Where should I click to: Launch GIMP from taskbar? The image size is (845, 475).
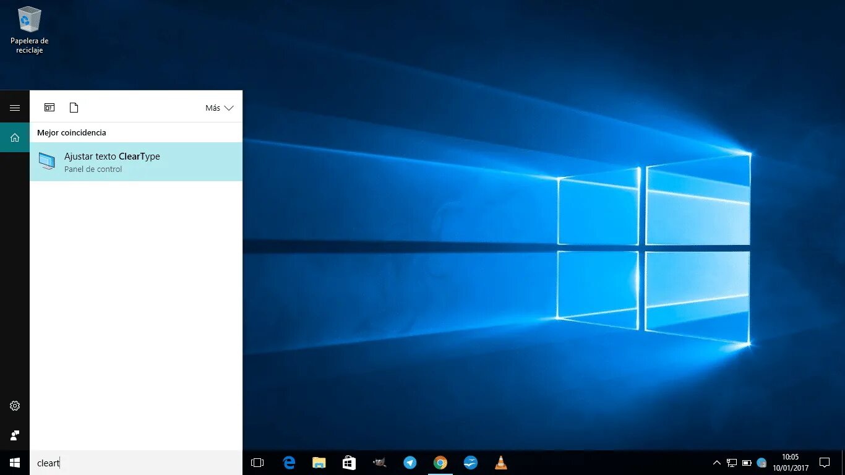point(379,463)
